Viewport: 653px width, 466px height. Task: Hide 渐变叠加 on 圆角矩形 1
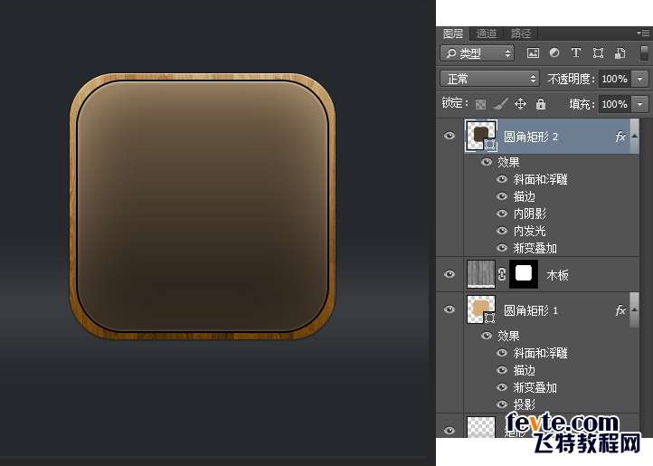(x=502, y=387)
